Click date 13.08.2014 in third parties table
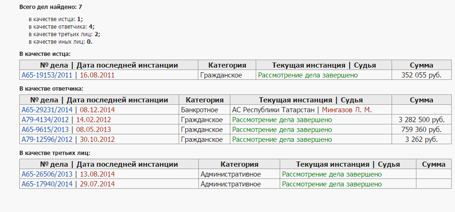Image resolution: width=455 pixels, height=212 pixels. tap(97, 174)
